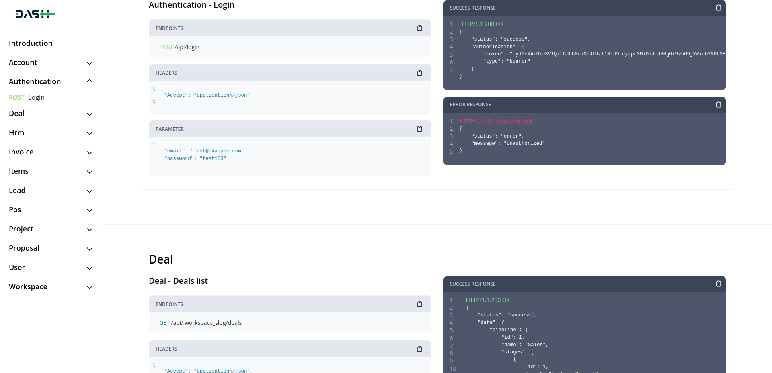
Task: Open the Project menu item
Action: pyautogui.click(x=21, y=229)
